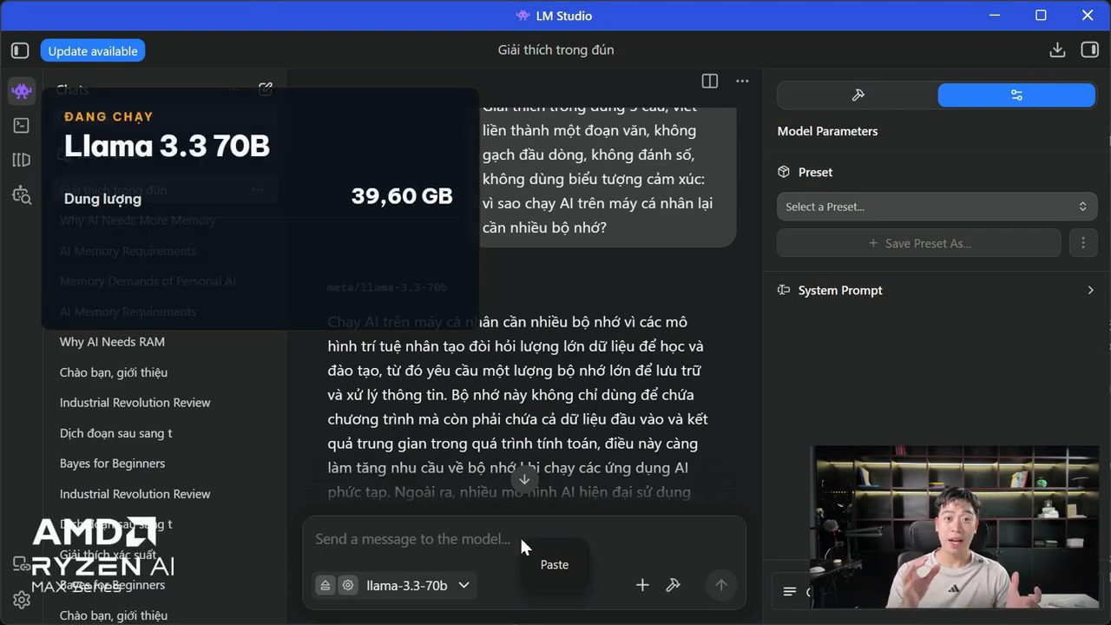Open the preset three-dot options menu

(1082, 243)
